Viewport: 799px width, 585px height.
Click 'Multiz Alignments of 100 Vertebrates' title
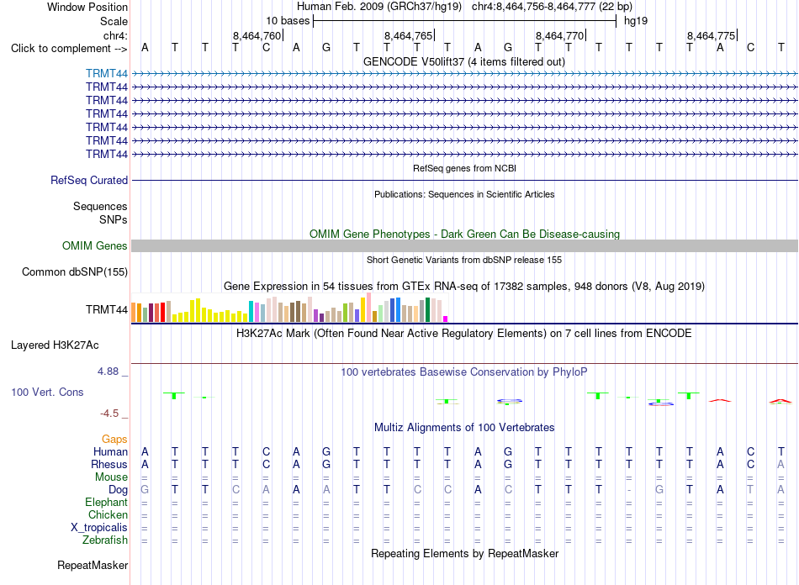[464, 428]
